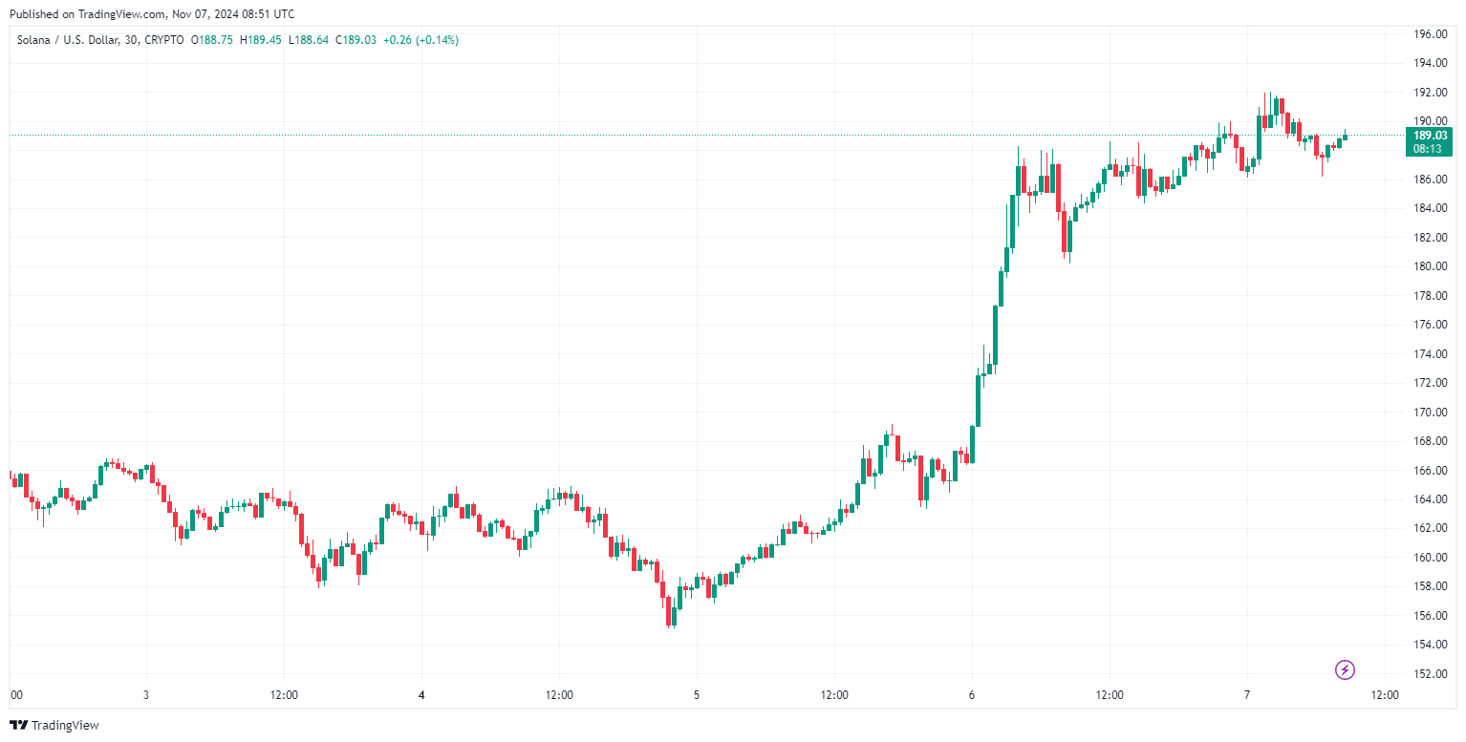
Task: Click the 196.00 price axis label
Action: [1429, 34]
